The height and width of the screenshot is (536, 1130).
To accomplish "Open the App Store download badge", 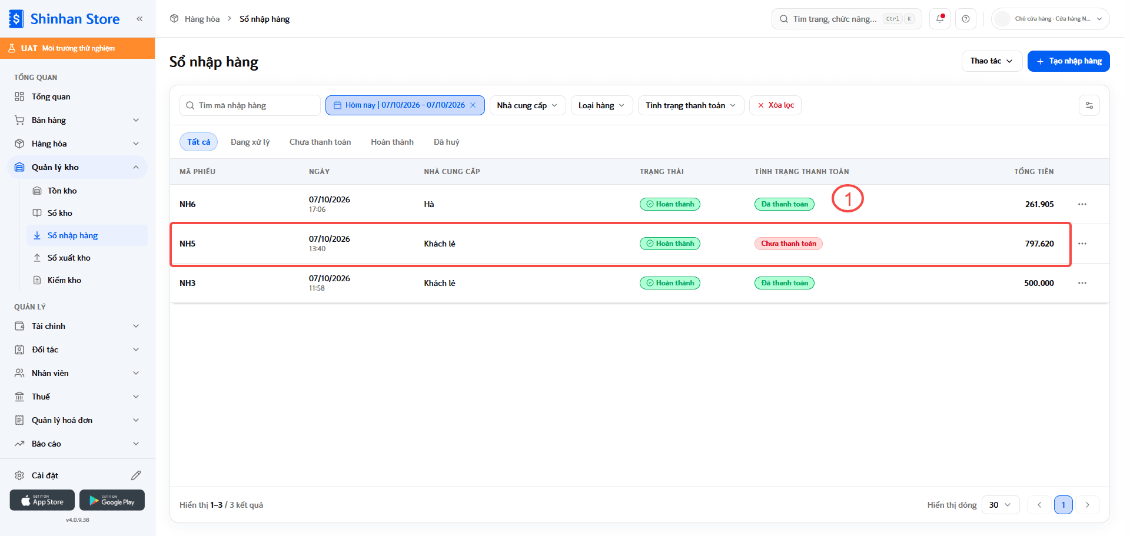I will 42,500.
